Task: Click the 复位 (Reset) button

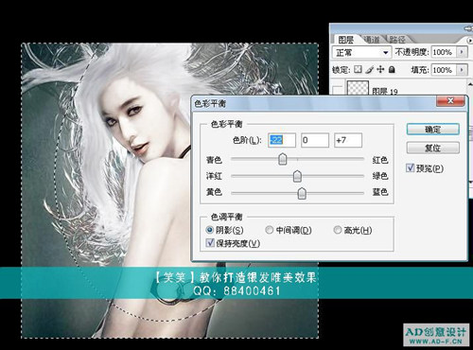Action: pyautogui.click(x=432, y=148)
